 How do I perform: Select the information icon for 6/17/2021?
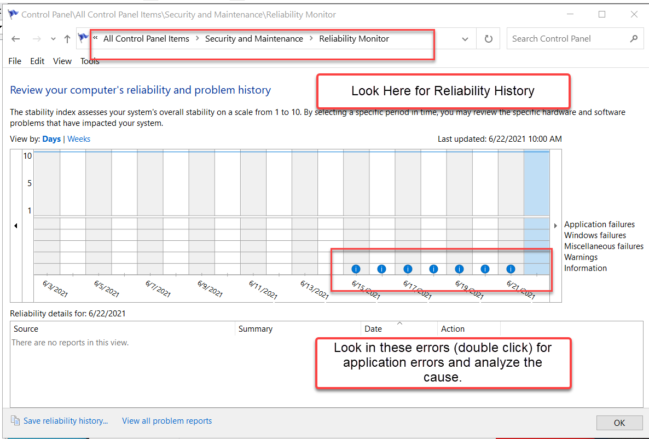(408, 269)
